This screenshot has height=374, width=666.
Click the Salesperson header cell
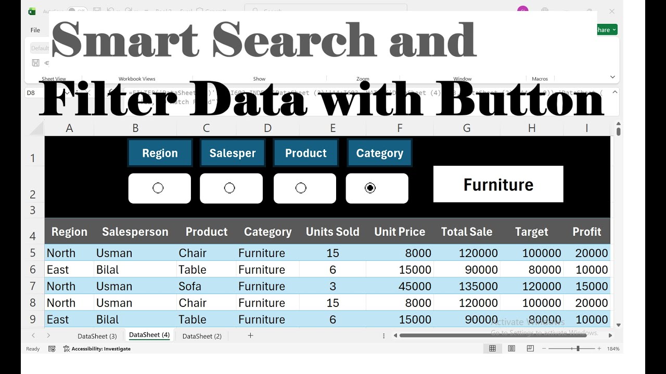(135, 232)
